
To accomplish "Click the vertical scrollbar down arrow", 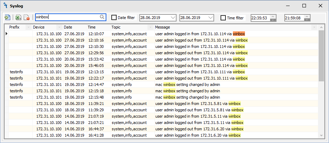I will [x=321, y=135].
